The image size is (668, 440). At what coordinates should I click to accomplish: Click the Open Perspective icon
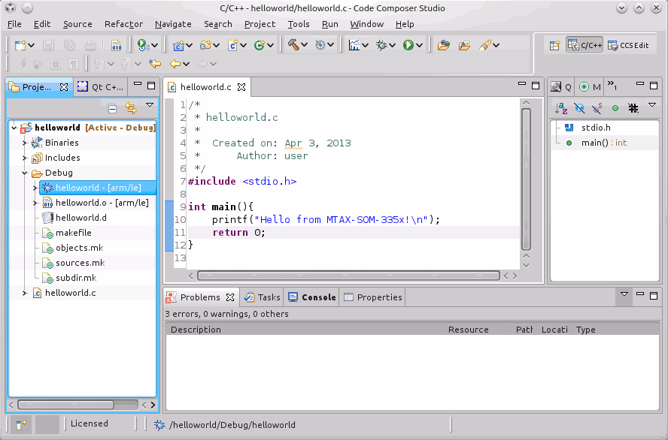(554, 45)
